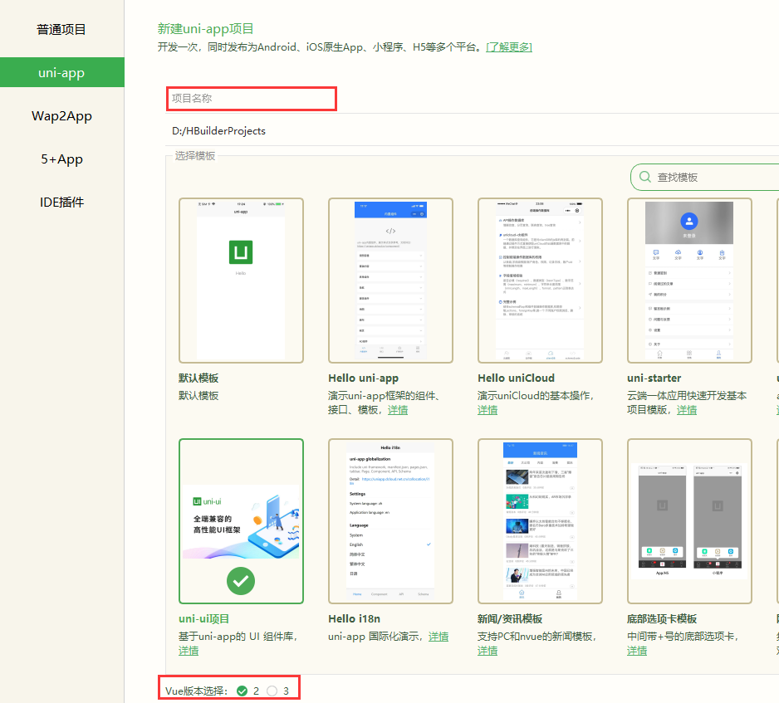
Task: Click the green checkmark on uni-ui项目 thumbnail
Action: point(241,581)
